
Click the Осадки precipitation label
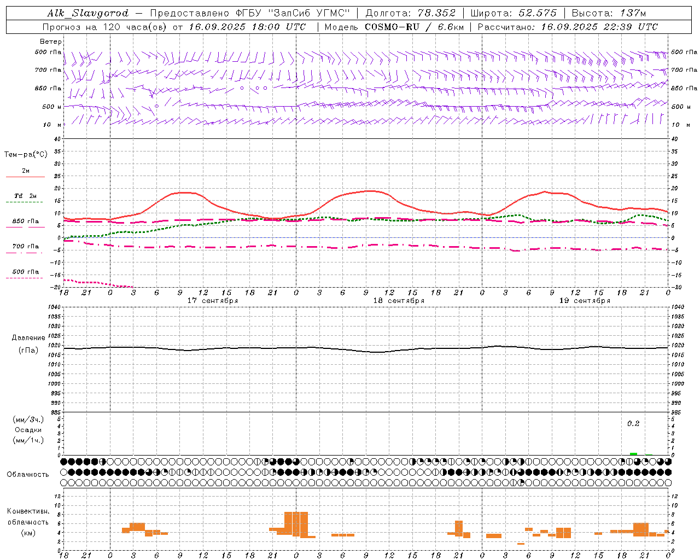28,430
